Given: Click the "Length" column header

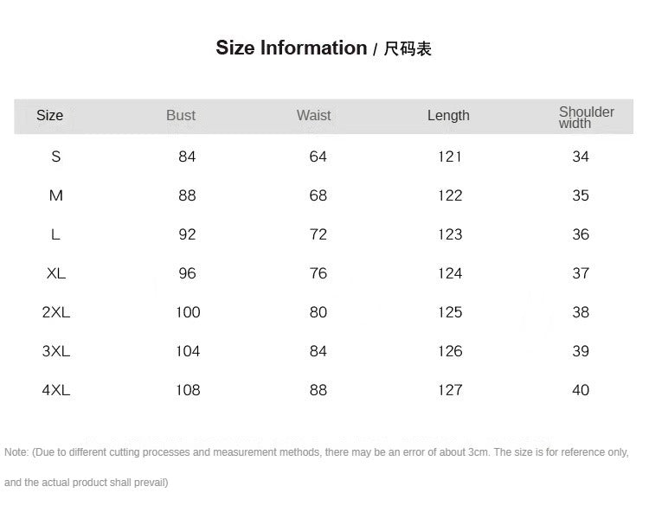Looking at the screenshot, I should coord(448,116).
